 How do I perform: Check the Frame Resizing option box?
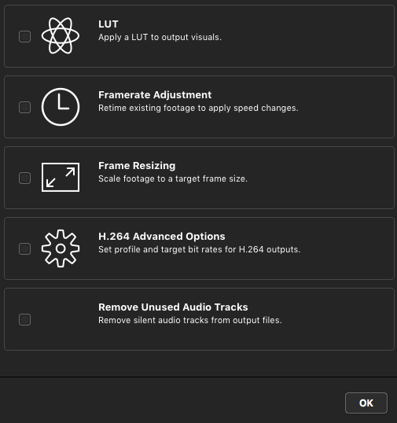tap(25, 178)
